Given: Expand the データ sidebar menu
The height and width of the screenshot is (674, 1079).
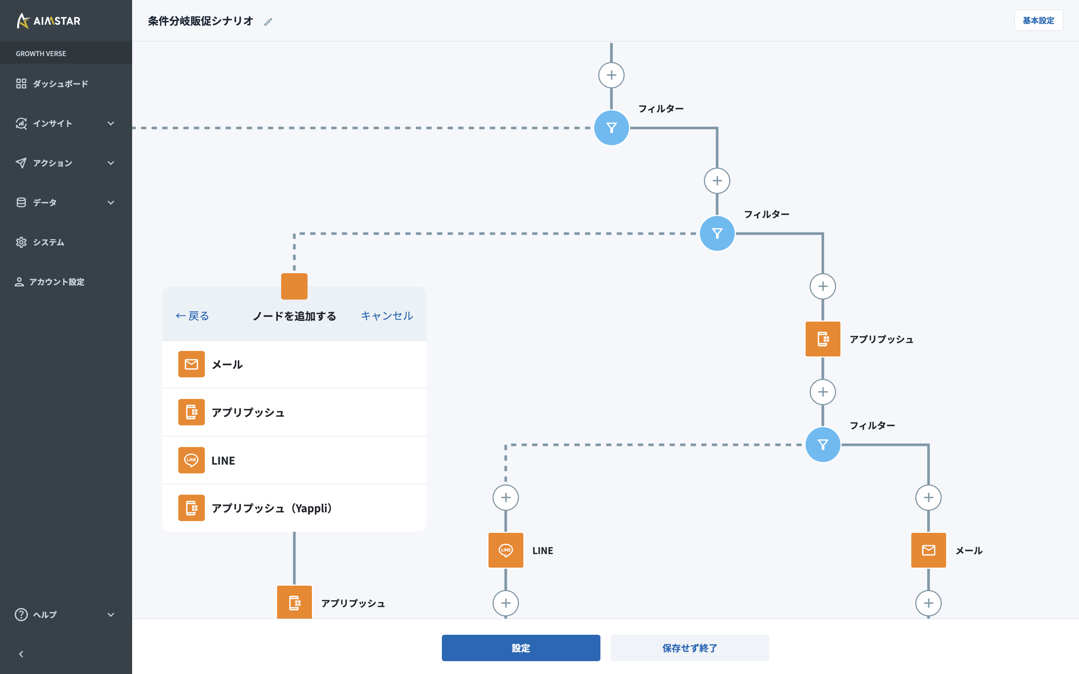Looking at the screenshot, I should 66,202.
